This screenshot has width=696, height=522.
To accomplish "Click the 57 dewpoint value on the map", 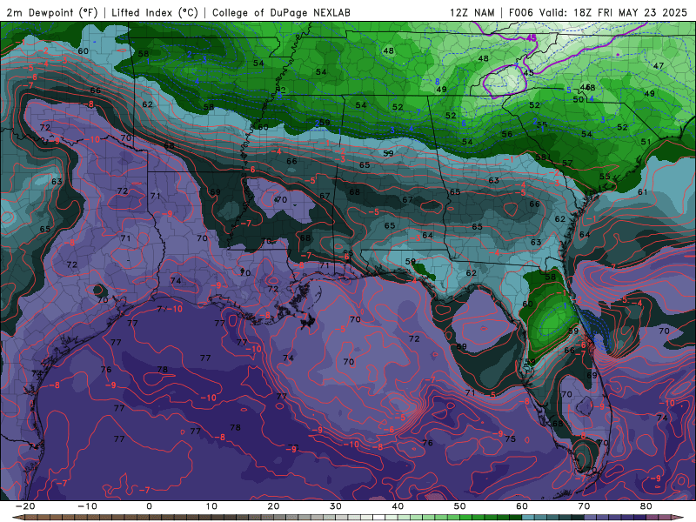I will click(567, 163).
